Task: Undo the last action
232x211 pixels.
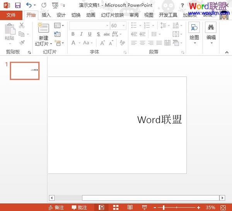Action: (29, 5)
